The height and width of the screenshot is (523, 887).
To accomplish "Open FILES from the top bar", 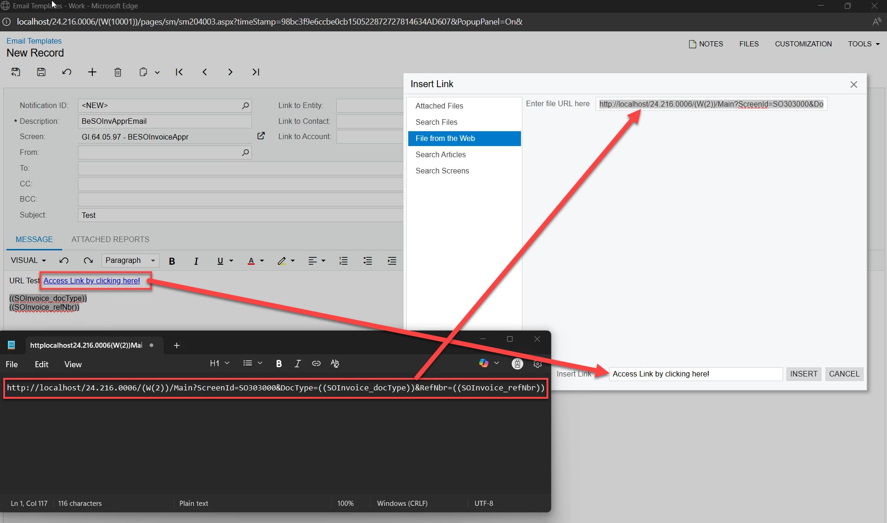I will (x=749, y=44).
